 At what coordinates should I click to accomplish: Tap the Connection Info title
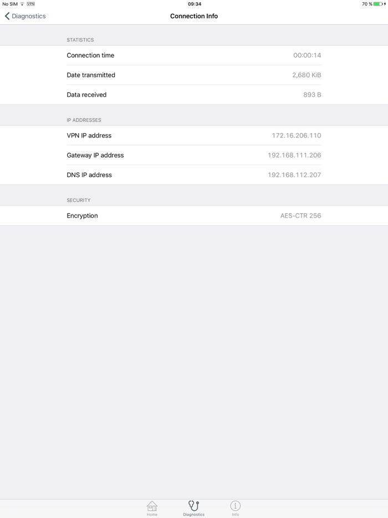[x=193, y=16]
